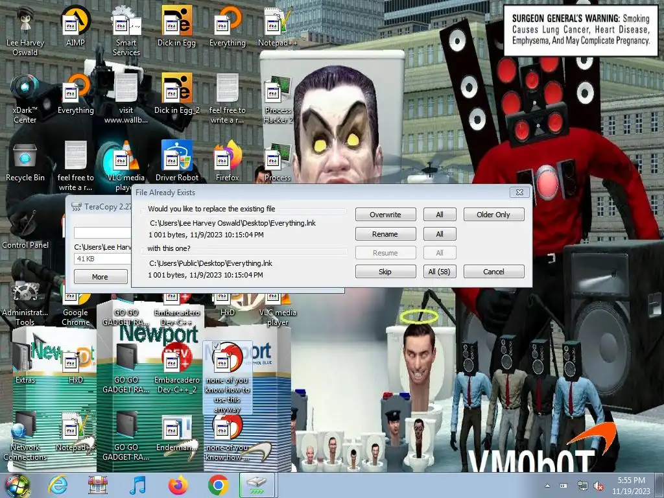Click the All button beside Overwrite
This screenshot has height=498, width=664.
click(x=440, y=214)
